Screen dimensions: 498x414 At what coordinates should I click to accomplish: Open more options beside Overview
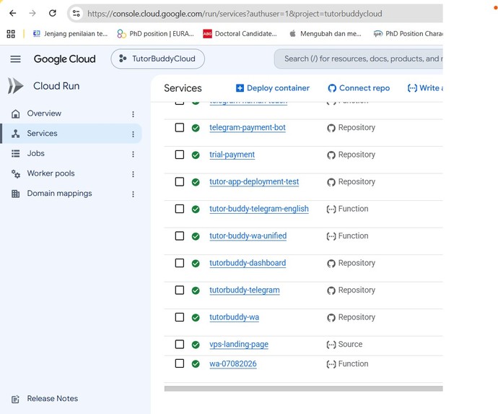pos(133,114)
